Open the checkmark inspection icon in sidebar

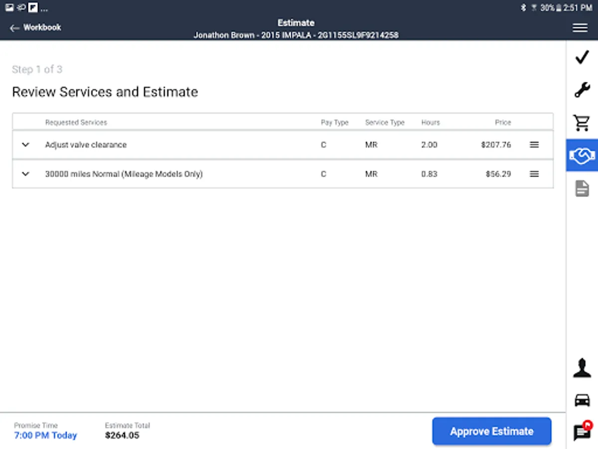[x=582, y=58]
